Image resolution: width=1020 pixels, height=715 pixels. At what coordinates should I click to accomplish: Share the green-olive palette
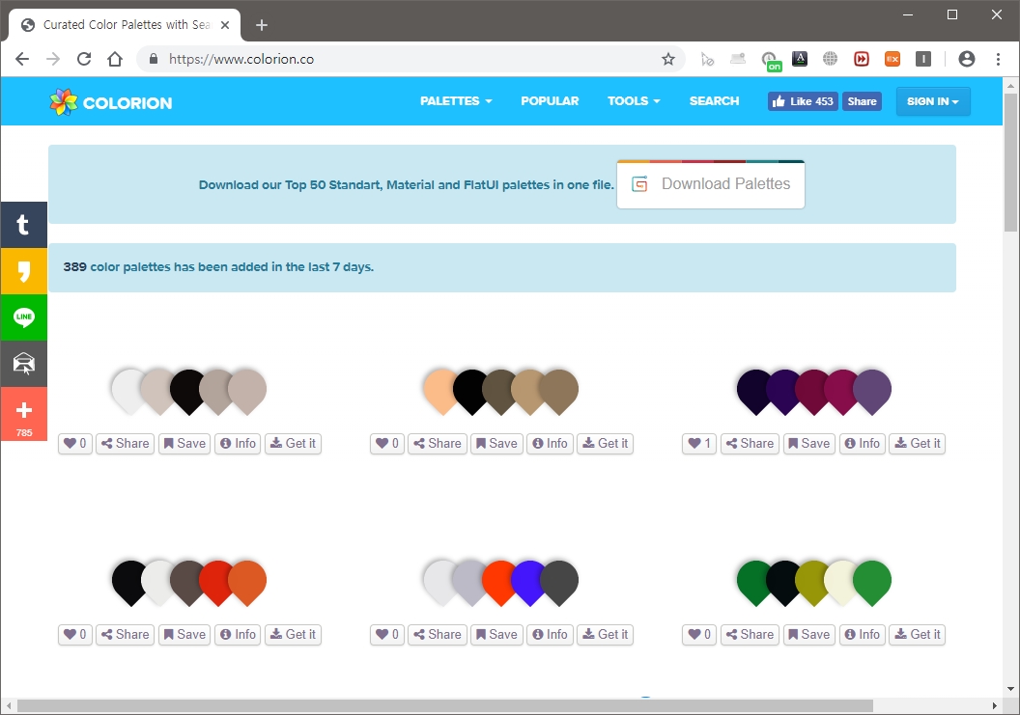[x=750, y=634]
